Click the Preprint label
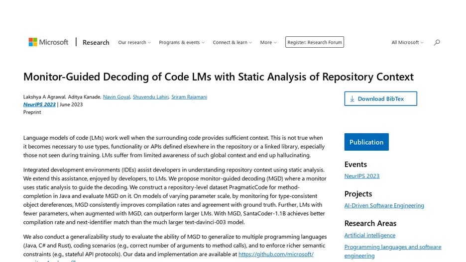The width and height of the screenshot is (466, 262). pos(32,112)
